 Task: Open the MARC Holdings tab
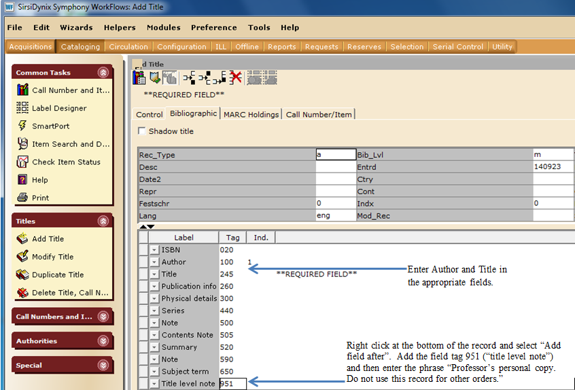(x=251, y=114)
